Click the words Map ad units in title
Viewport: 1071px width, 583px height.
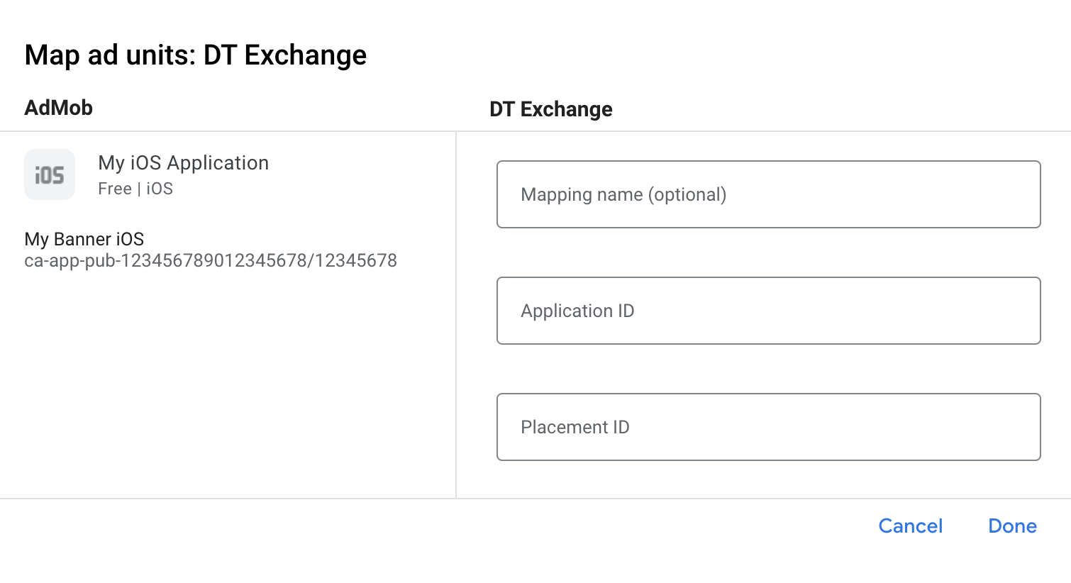click(x=109, y=55)
